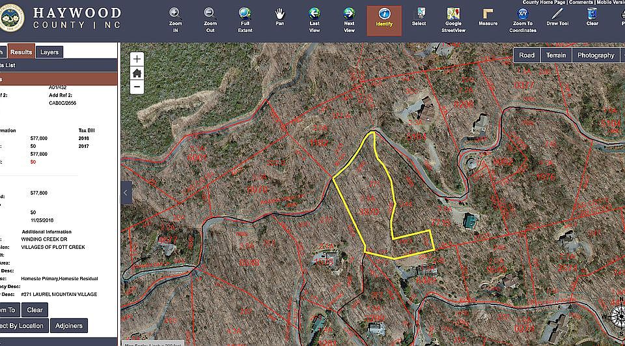Switch basemap to Photography
This screenshot has height=346, width=625.
[596, 55]
